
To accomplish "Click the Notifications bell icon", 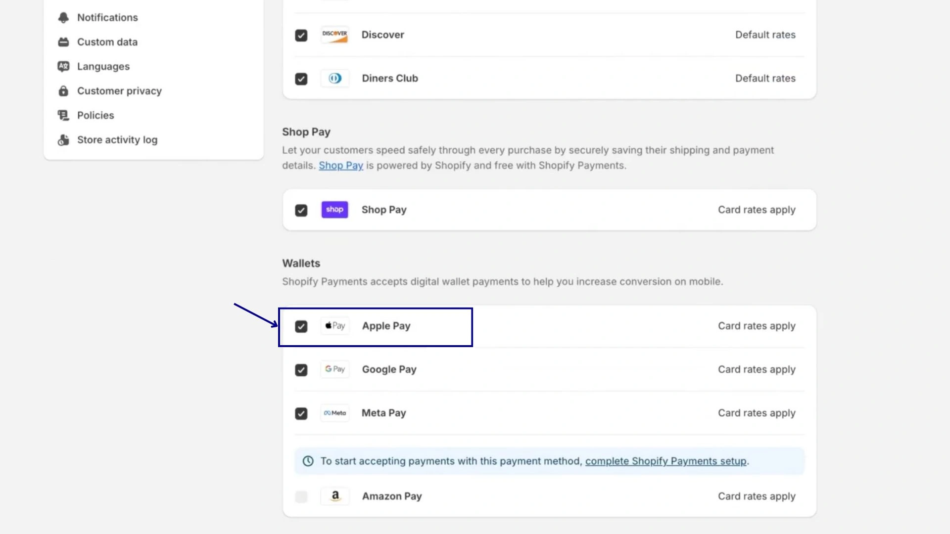I will pyautogui.click(x=63, y=18).
